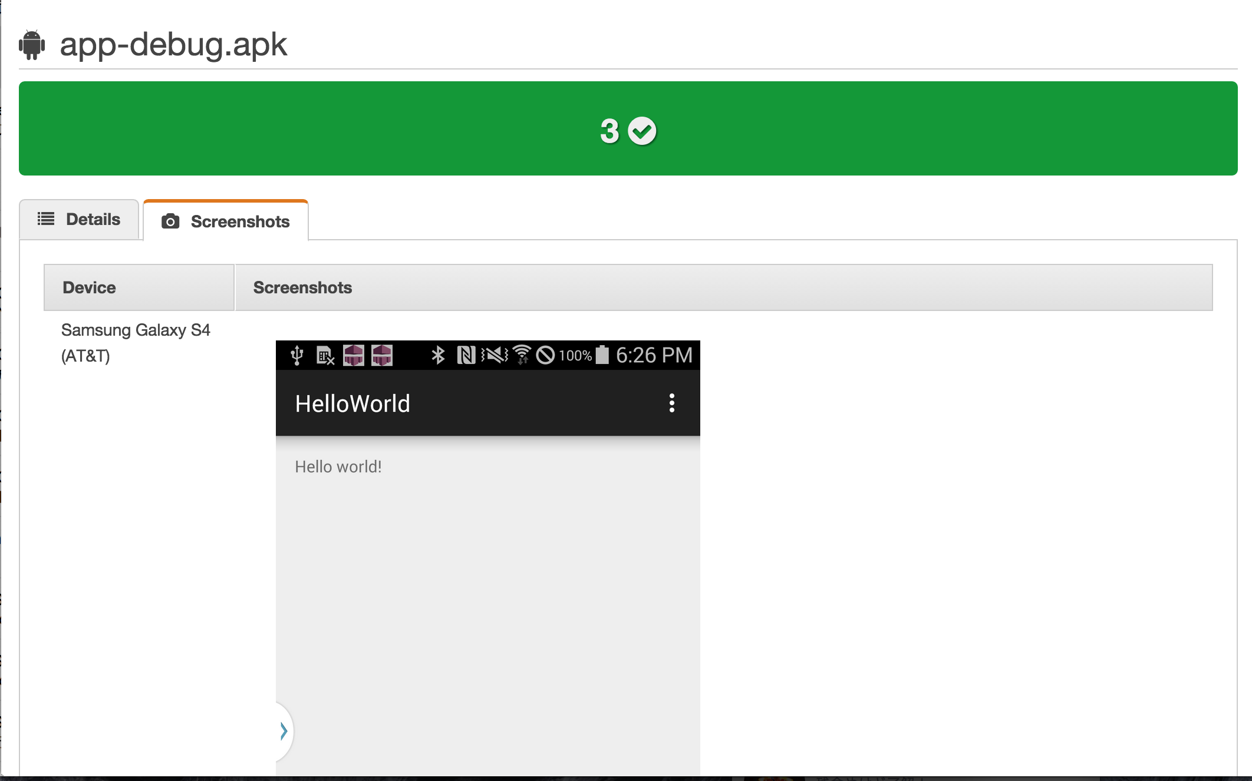This screenshot has width=1252, height=781.
Task: Click the USB icon in phone status bar
Action: point(297,355)
